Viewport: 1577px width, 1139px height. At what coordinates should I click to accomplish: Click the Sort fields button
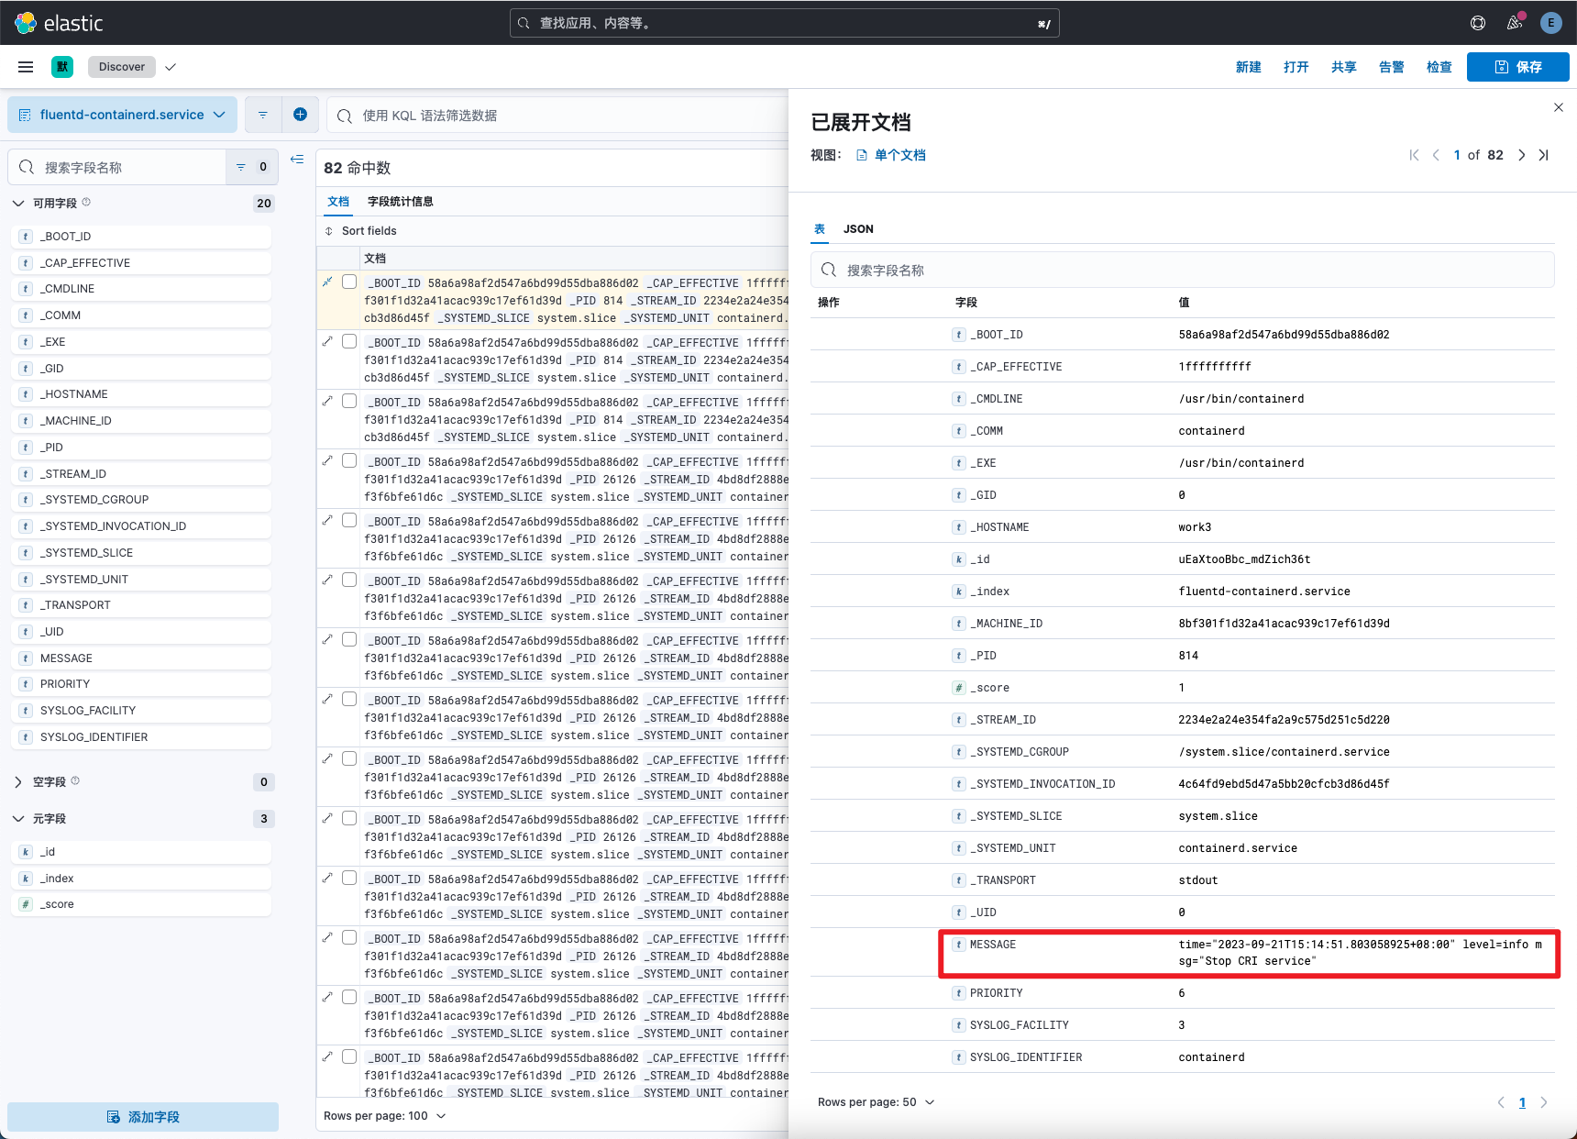click(360, 231)
